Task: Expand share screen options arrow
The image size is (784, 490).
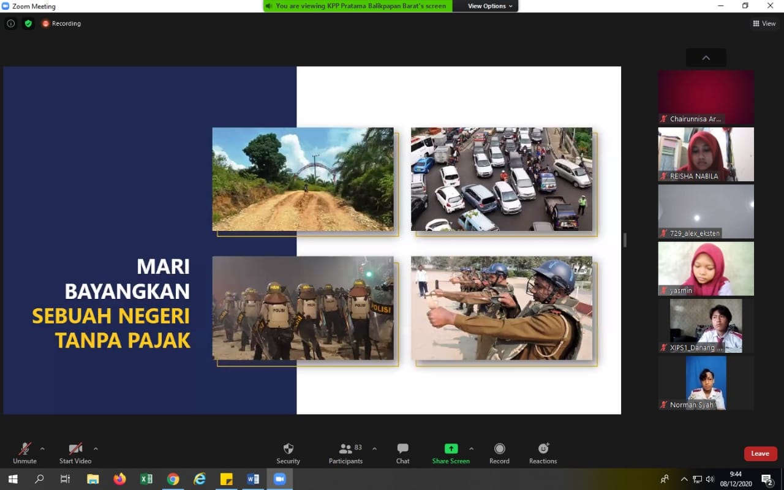Action: coord(471,448)
